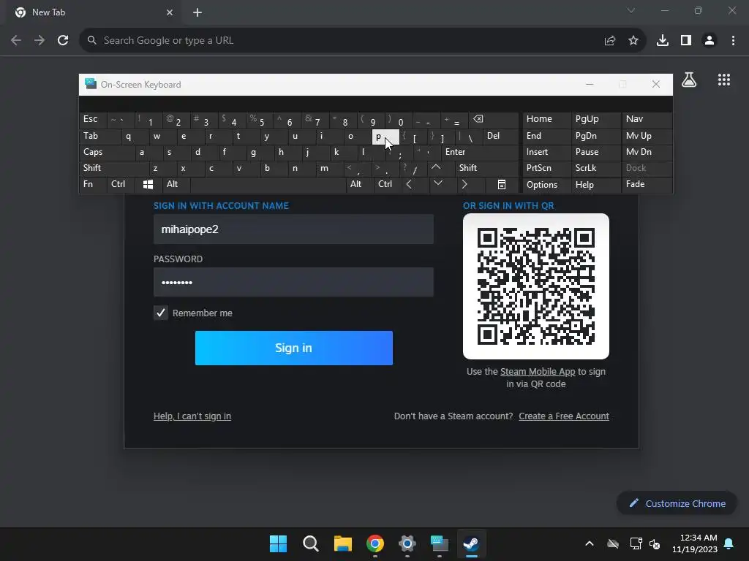Reload the page in Chrome

click(63, 41)
